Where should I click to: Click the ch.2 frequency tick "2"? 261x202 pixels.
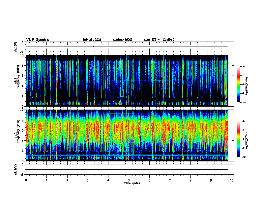(23, 151)
